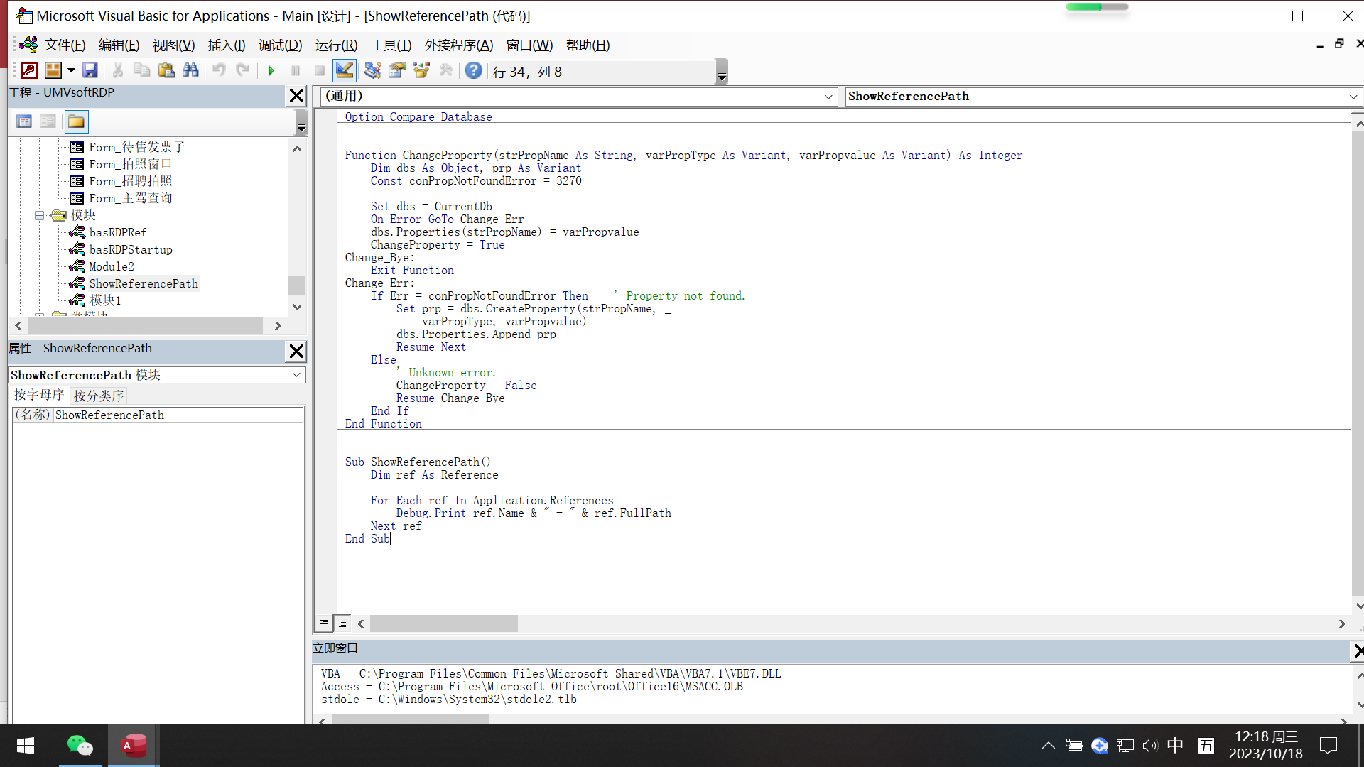The width and height of the screenshot is (1364, 767).
Task: Open the 窗口(W) menu
Action: (x=529, y=45)
